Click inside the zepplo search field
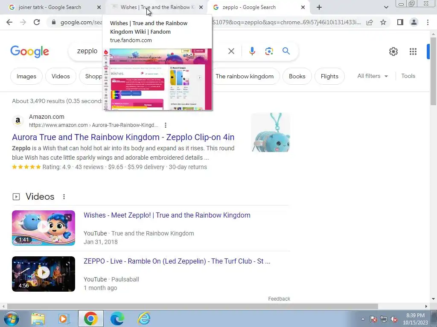The height and width of the screenshot is (327, 437). pyautogui.click(x=87, y=51)
